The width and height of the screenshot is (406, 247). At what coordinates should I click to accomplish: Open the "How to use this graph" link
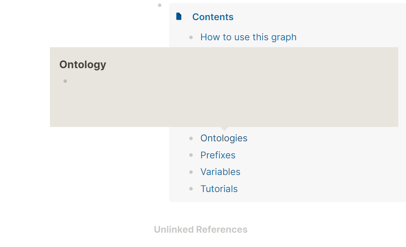pyautogui.click(x=248, y=37)
